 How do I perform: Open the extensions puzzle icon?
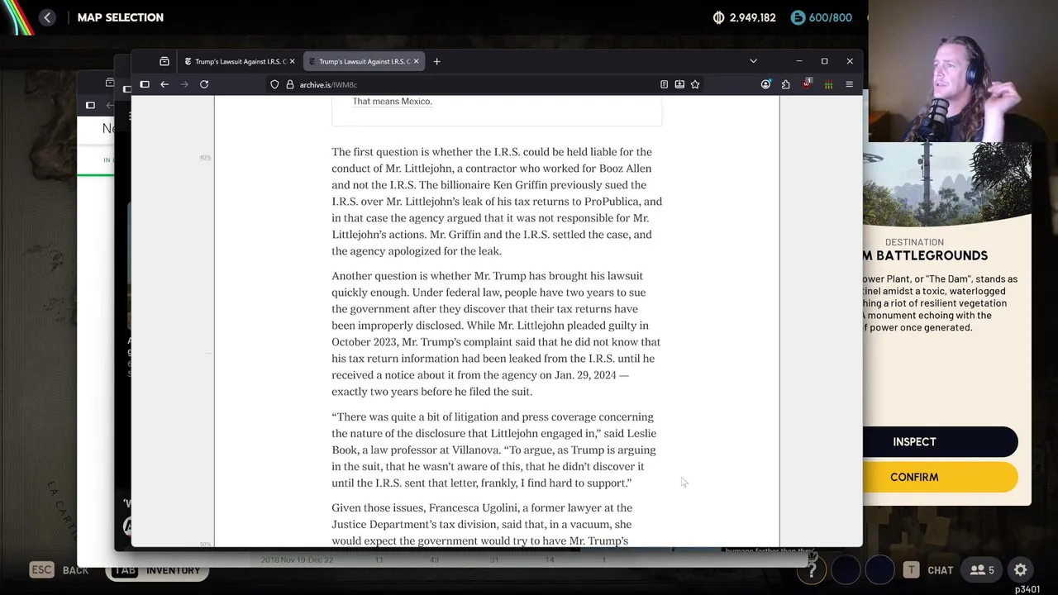tap(785, 84)
